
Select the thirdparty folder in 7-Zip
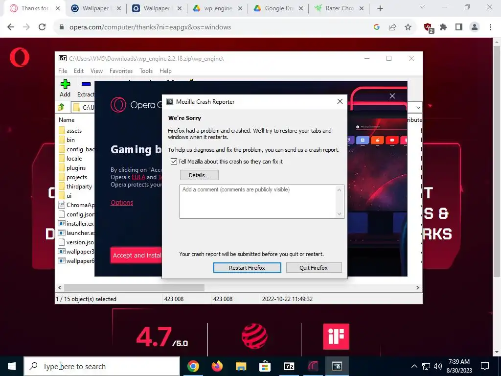coord(79,187)
